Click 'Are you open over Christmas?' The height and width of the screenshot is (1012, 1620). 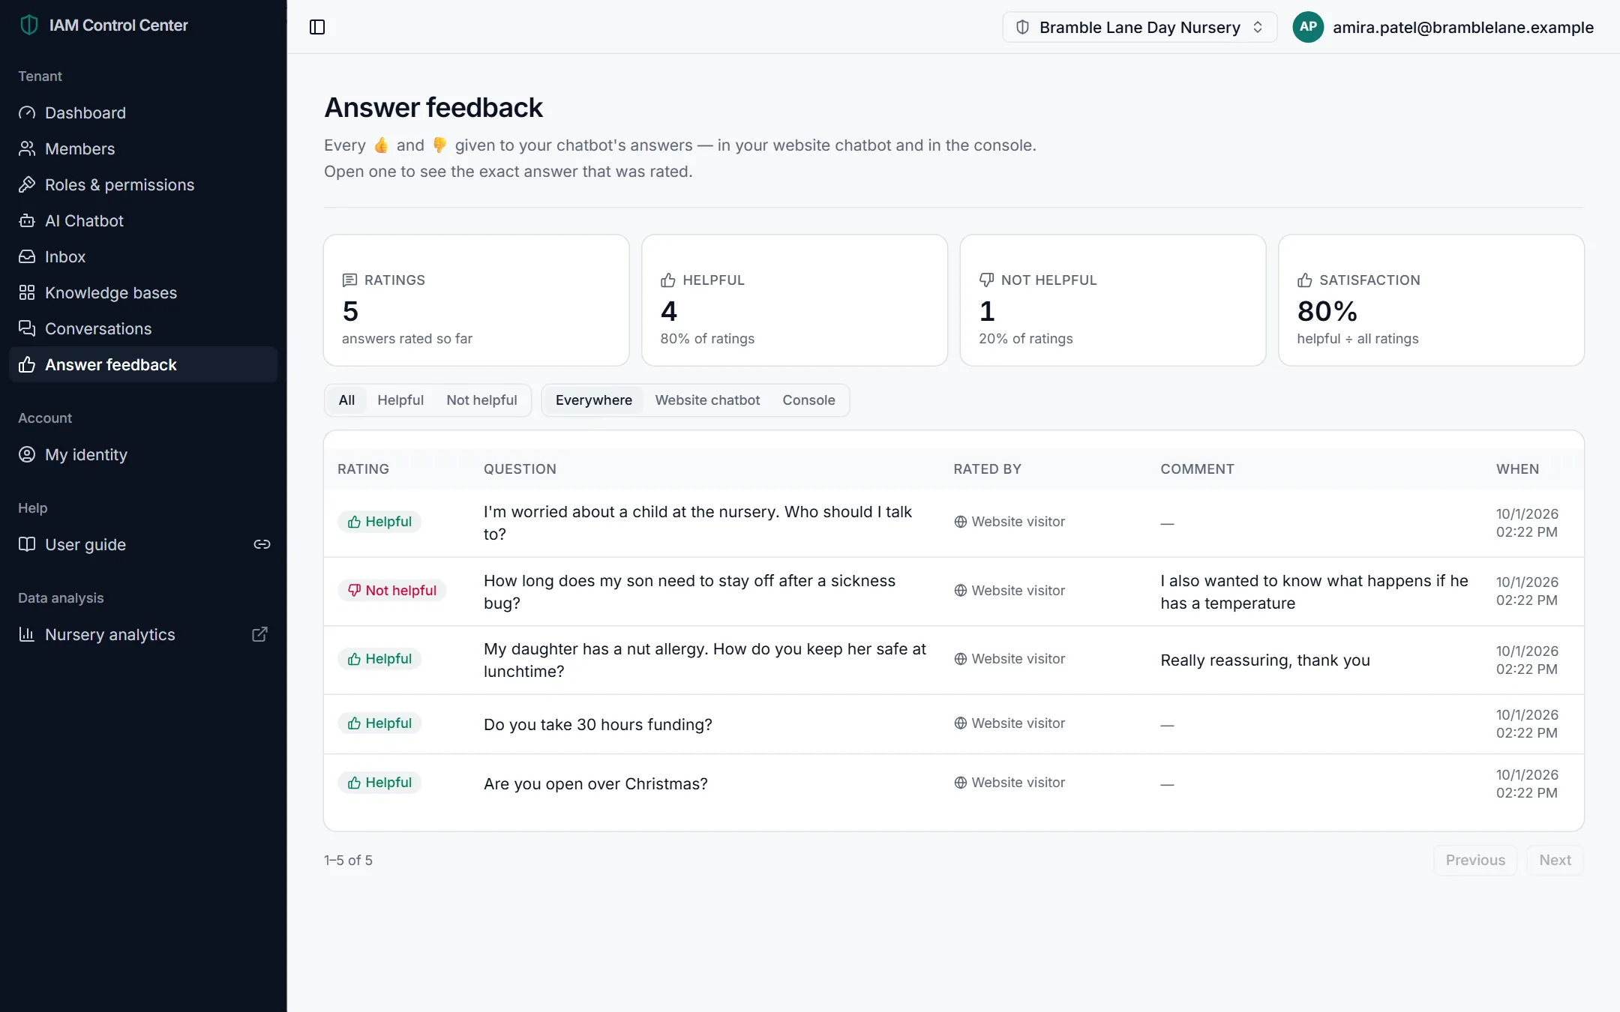click(595, 783)
